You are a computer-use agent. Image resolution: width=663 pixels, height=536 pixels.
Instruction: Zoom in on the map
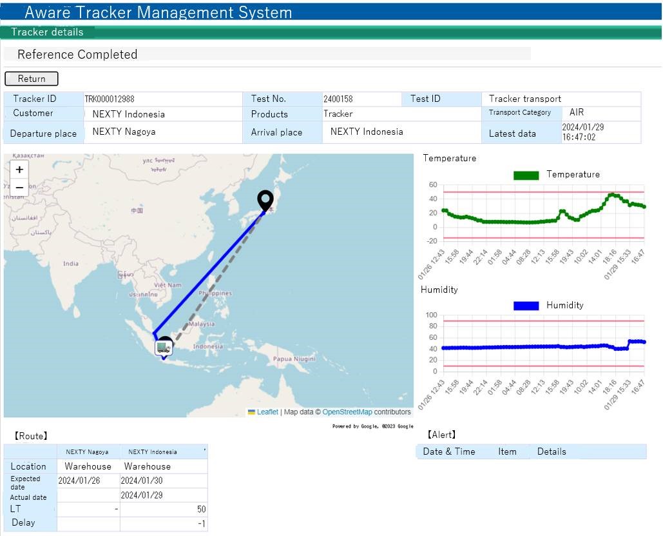[19, 170]
